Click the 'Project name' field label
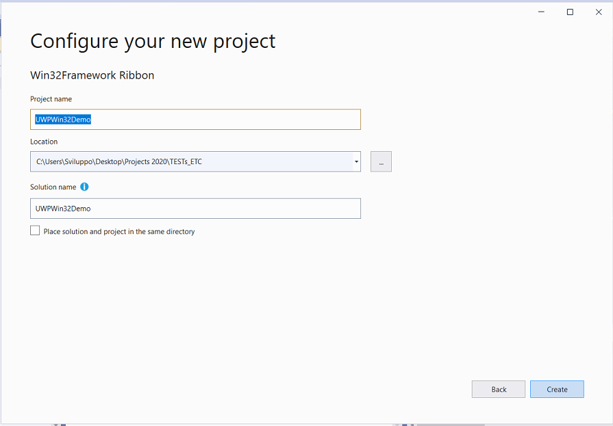 coord(51,99)
